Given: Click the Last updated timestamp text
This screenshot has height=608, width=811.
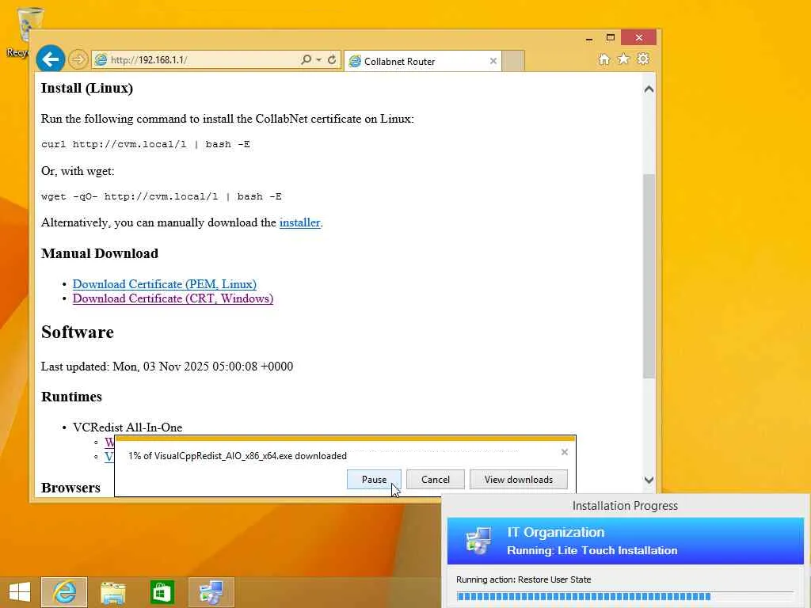Looking at the screenshot, I should [167, 366].
